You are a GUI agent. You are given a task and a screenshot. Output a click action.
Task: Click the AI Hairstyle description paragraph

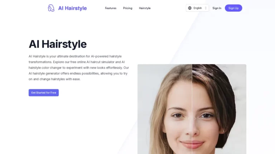79,68
